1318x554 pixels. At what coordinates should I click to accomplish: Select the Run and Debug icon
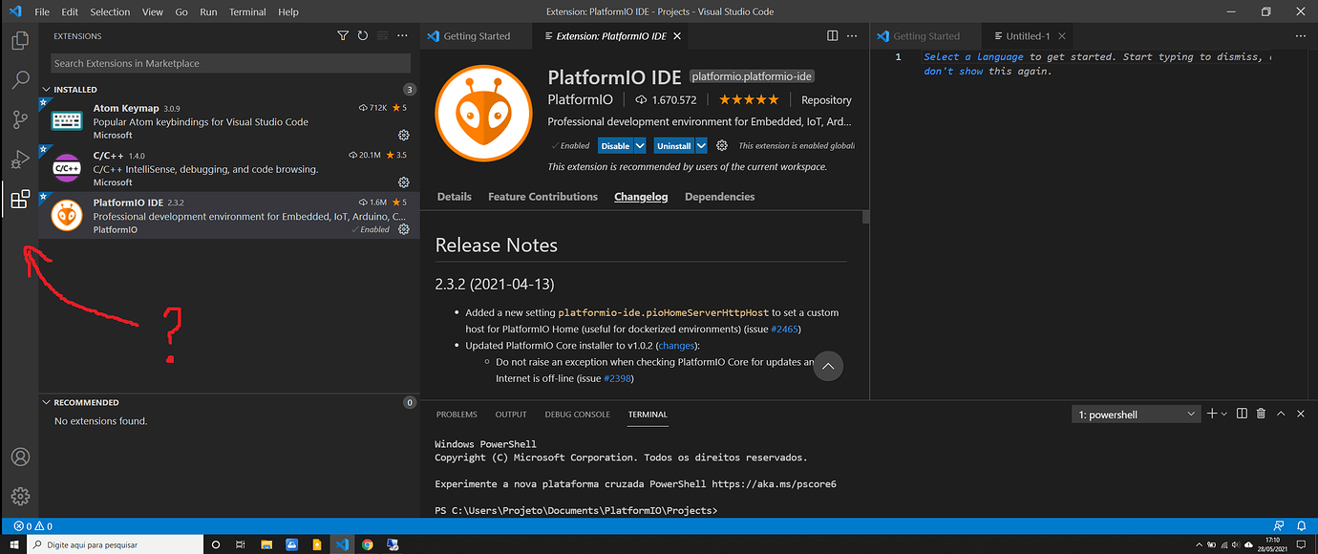coord(20,159)
